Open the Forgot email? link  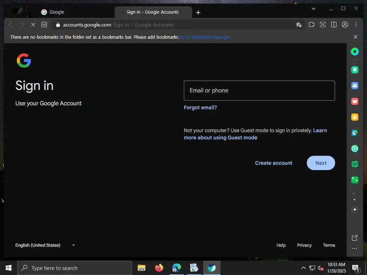click(x=200, y=107)
